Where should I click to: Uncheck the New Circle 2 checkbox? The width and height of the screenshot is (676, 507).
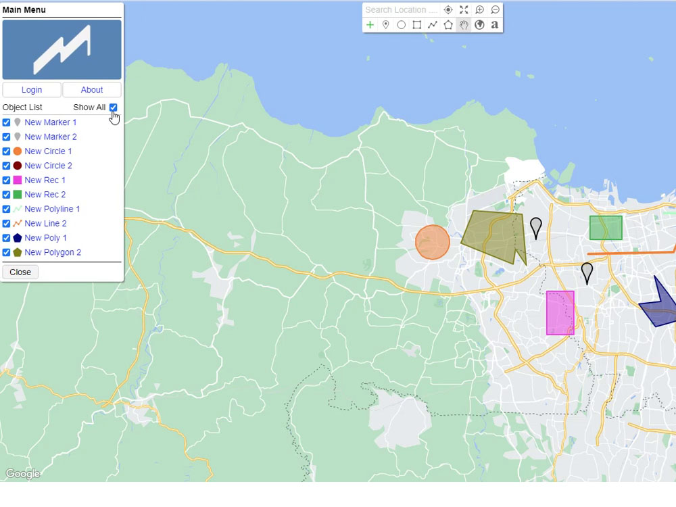(7, 166)
